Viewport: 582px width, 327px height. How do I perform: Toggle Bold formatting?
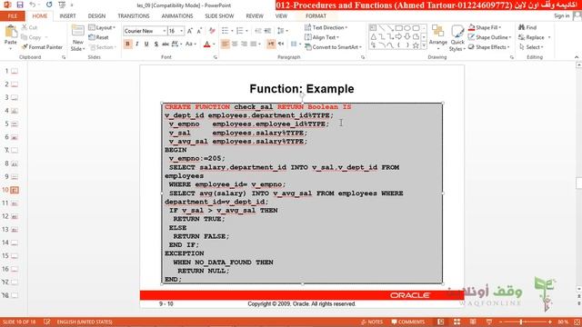pos(127,45)
